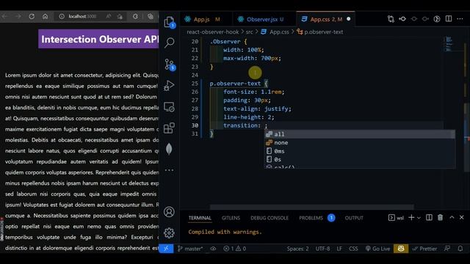The image size is (470, 264).
Task: Choose '0ms' from the autocomplete list
Action: [x=360, y=151]
